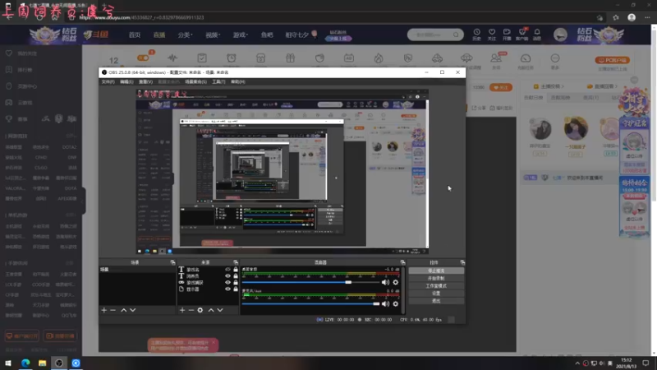Open the desktop audio settings gear
This screenshot has height=370, width=657.
396,282
